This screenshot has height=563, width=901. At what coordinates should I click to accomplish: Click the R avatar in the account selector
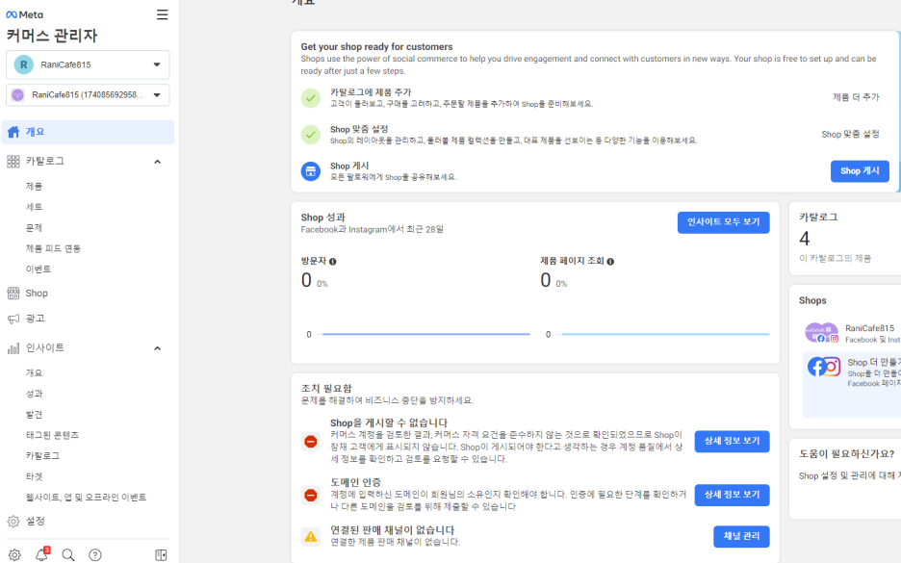[x=23, y=64]
